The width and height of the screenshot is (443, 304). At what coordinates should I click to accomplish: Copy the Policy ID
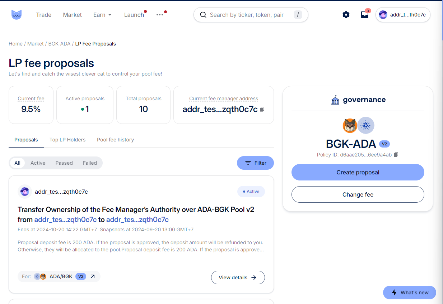[x=396, y=155]
